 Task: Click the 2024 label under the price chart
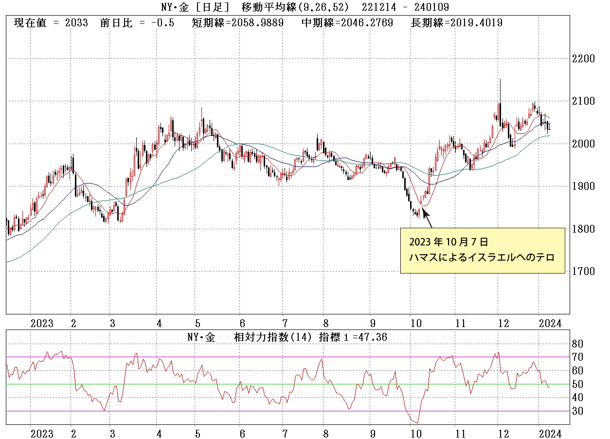tap(551, 324)
